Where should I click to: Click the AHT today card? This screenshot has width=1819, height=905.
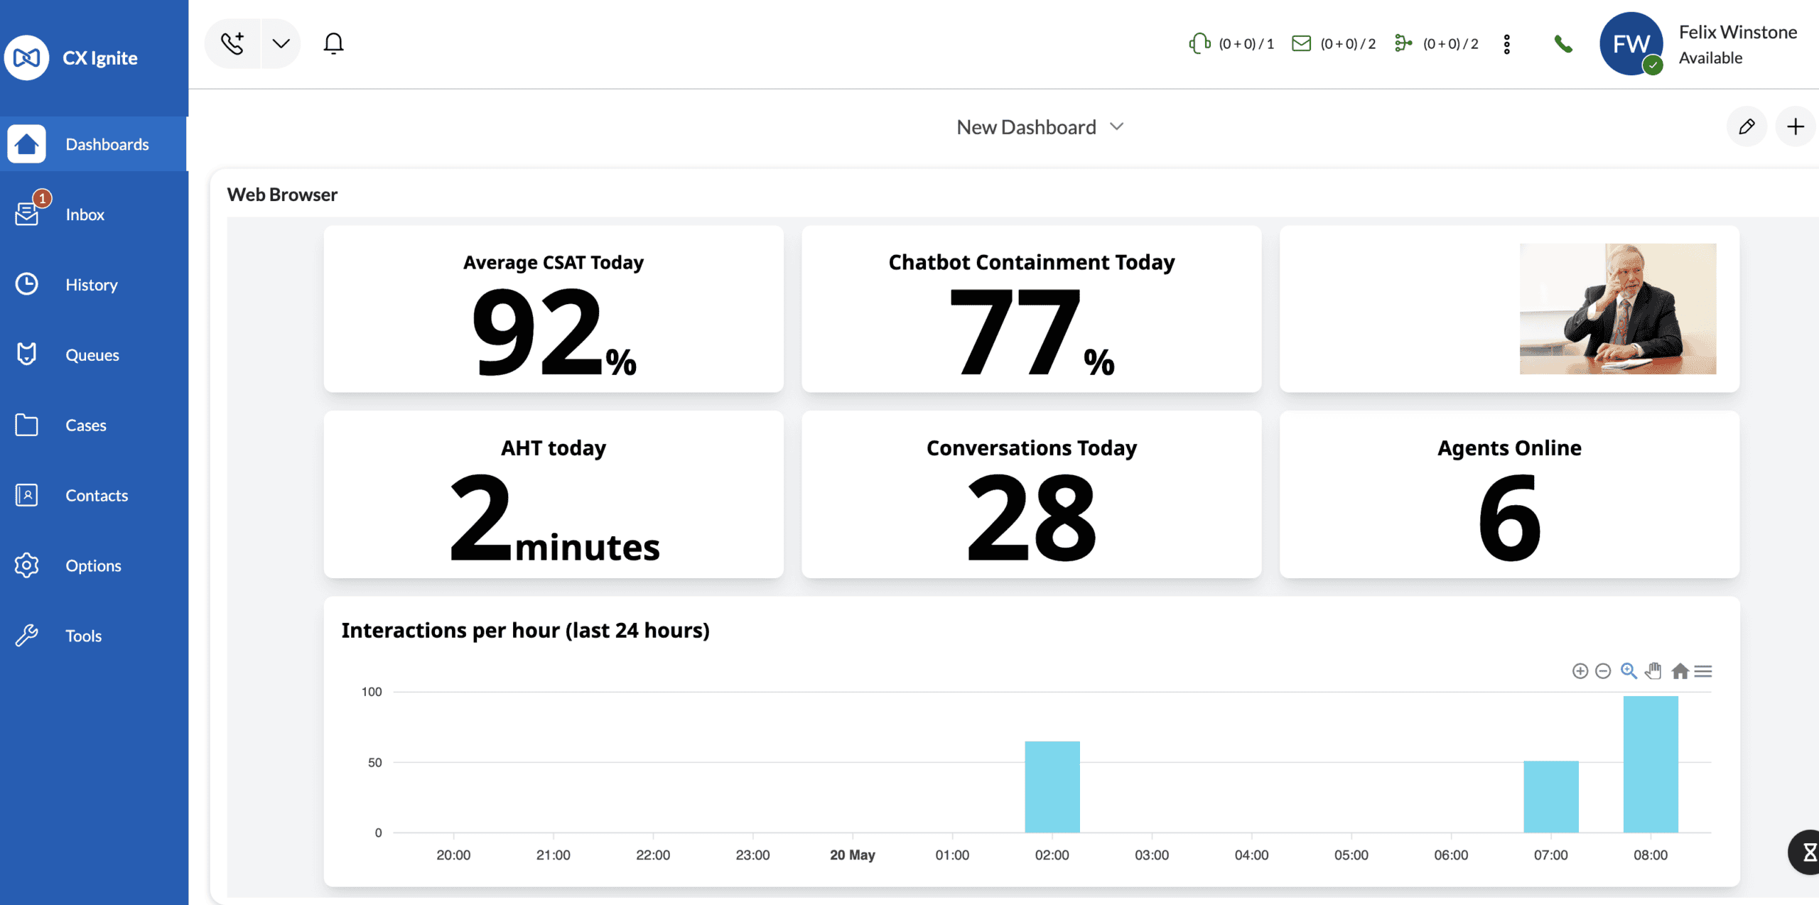554,494
